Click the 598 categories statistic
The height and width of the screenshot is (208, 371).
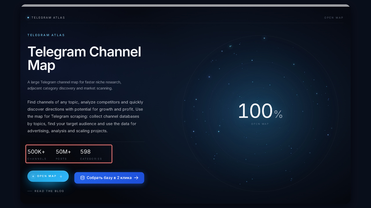pos(91,154)
